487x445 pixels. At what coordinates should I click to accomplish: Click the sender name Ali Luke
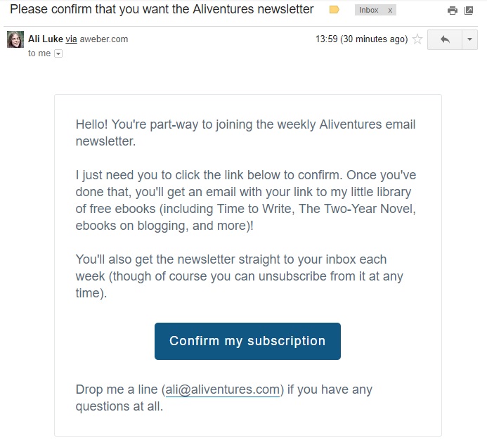point(45,39)
